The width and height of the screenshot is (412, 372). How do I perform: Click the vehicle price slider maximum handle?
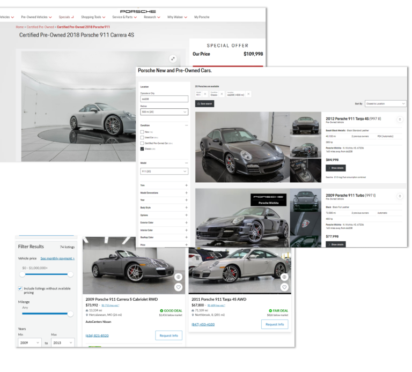[70, 274]
